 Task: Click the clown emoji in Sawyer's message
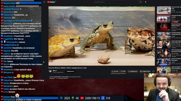(x=17, y=95)
